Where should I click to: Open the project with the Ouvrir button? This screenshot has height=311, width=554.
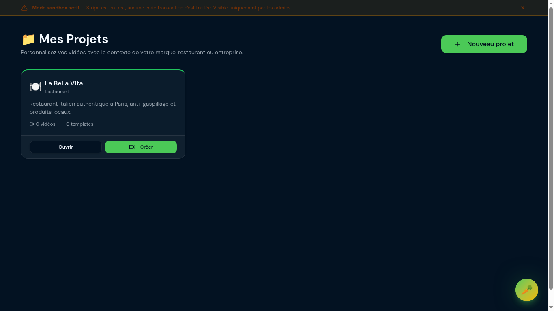65,147
